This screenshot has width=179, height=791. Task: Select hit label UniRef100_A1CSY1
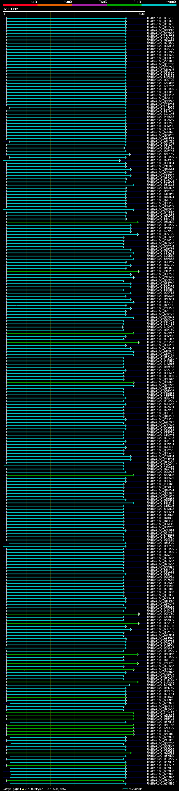[161, 354]
